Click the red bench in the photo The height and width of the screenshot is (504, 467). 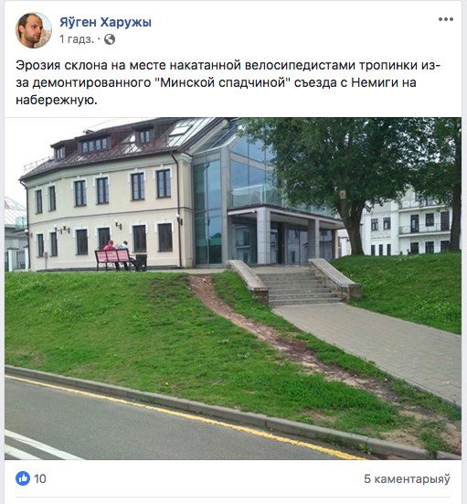pos(113,259)
